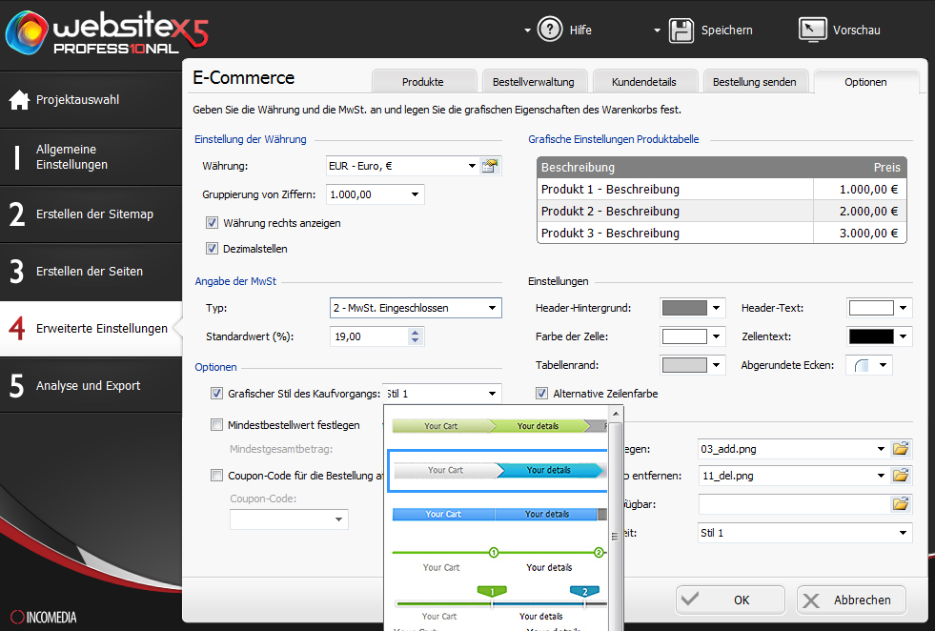Confirm with OK button
The image size is (935, 631).
point(730,600)
